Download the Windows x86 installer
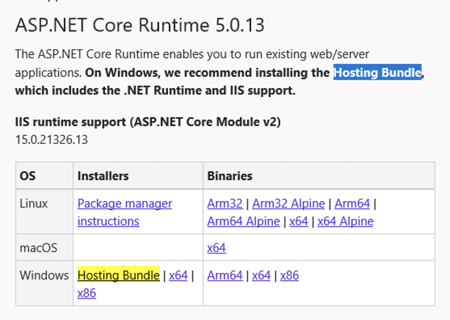The image size is (450, 320). coord(87,293)
